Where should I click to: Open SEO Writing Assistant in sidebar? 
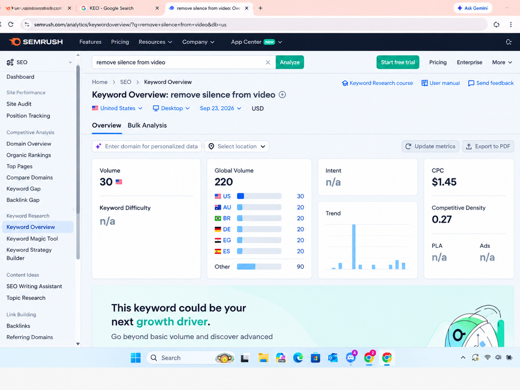click(x=34, y=286)
